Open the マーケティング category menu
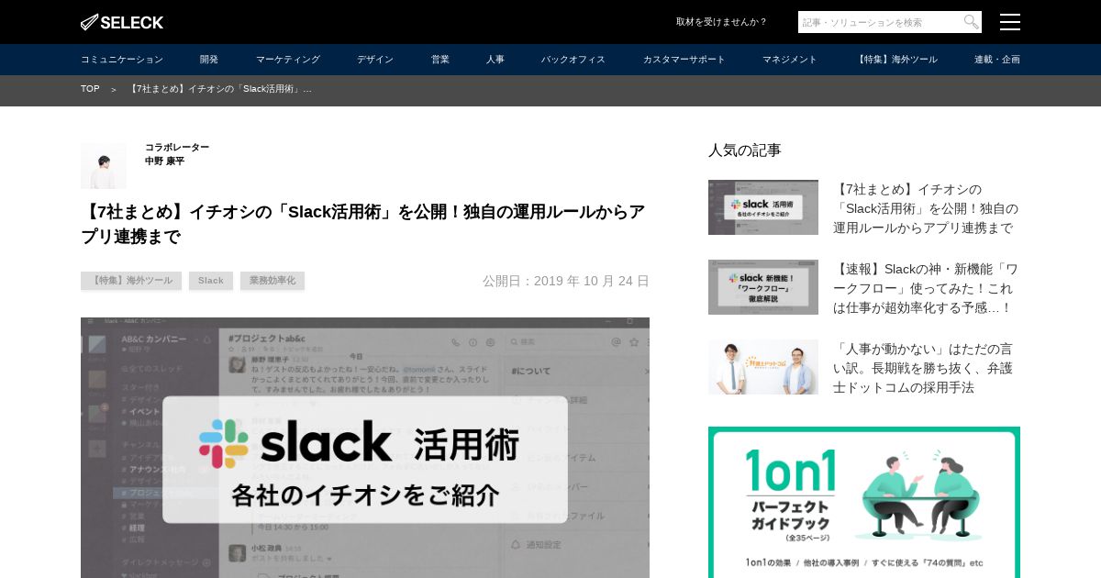Viewport: 1101px width, 578px height. click(288, 60)
